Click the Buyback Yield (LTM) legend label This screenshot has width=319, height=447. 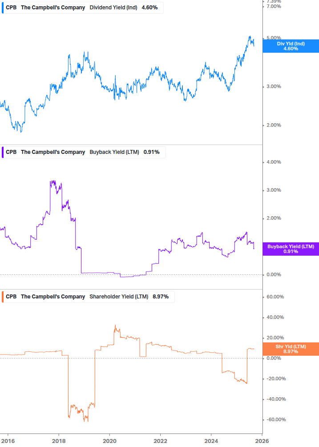114,152
